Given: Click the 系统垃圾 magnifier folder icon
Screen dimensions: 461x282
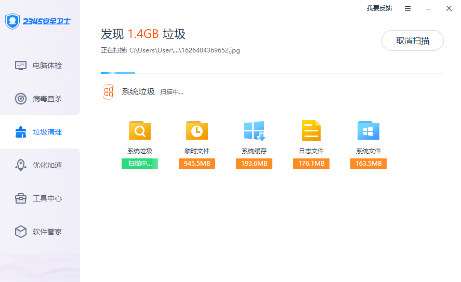Looking at the screenshot, I should [140, 131].
